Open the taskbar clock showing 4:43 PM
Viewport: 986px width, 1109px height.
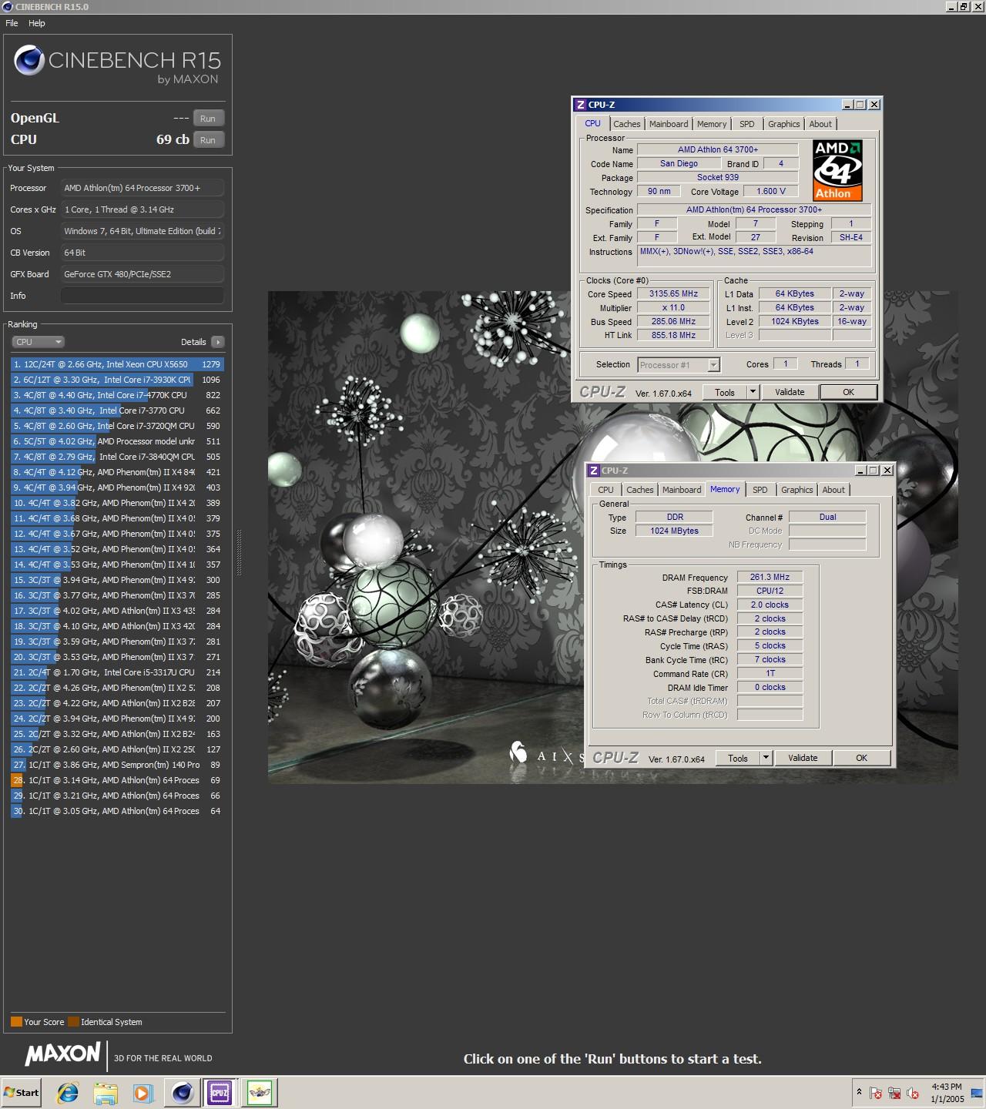(x=947, y=1093)
